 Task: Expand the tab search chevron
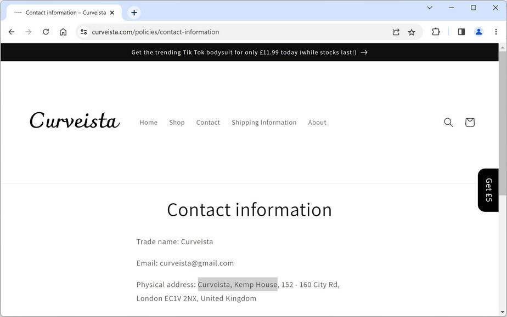430,8
